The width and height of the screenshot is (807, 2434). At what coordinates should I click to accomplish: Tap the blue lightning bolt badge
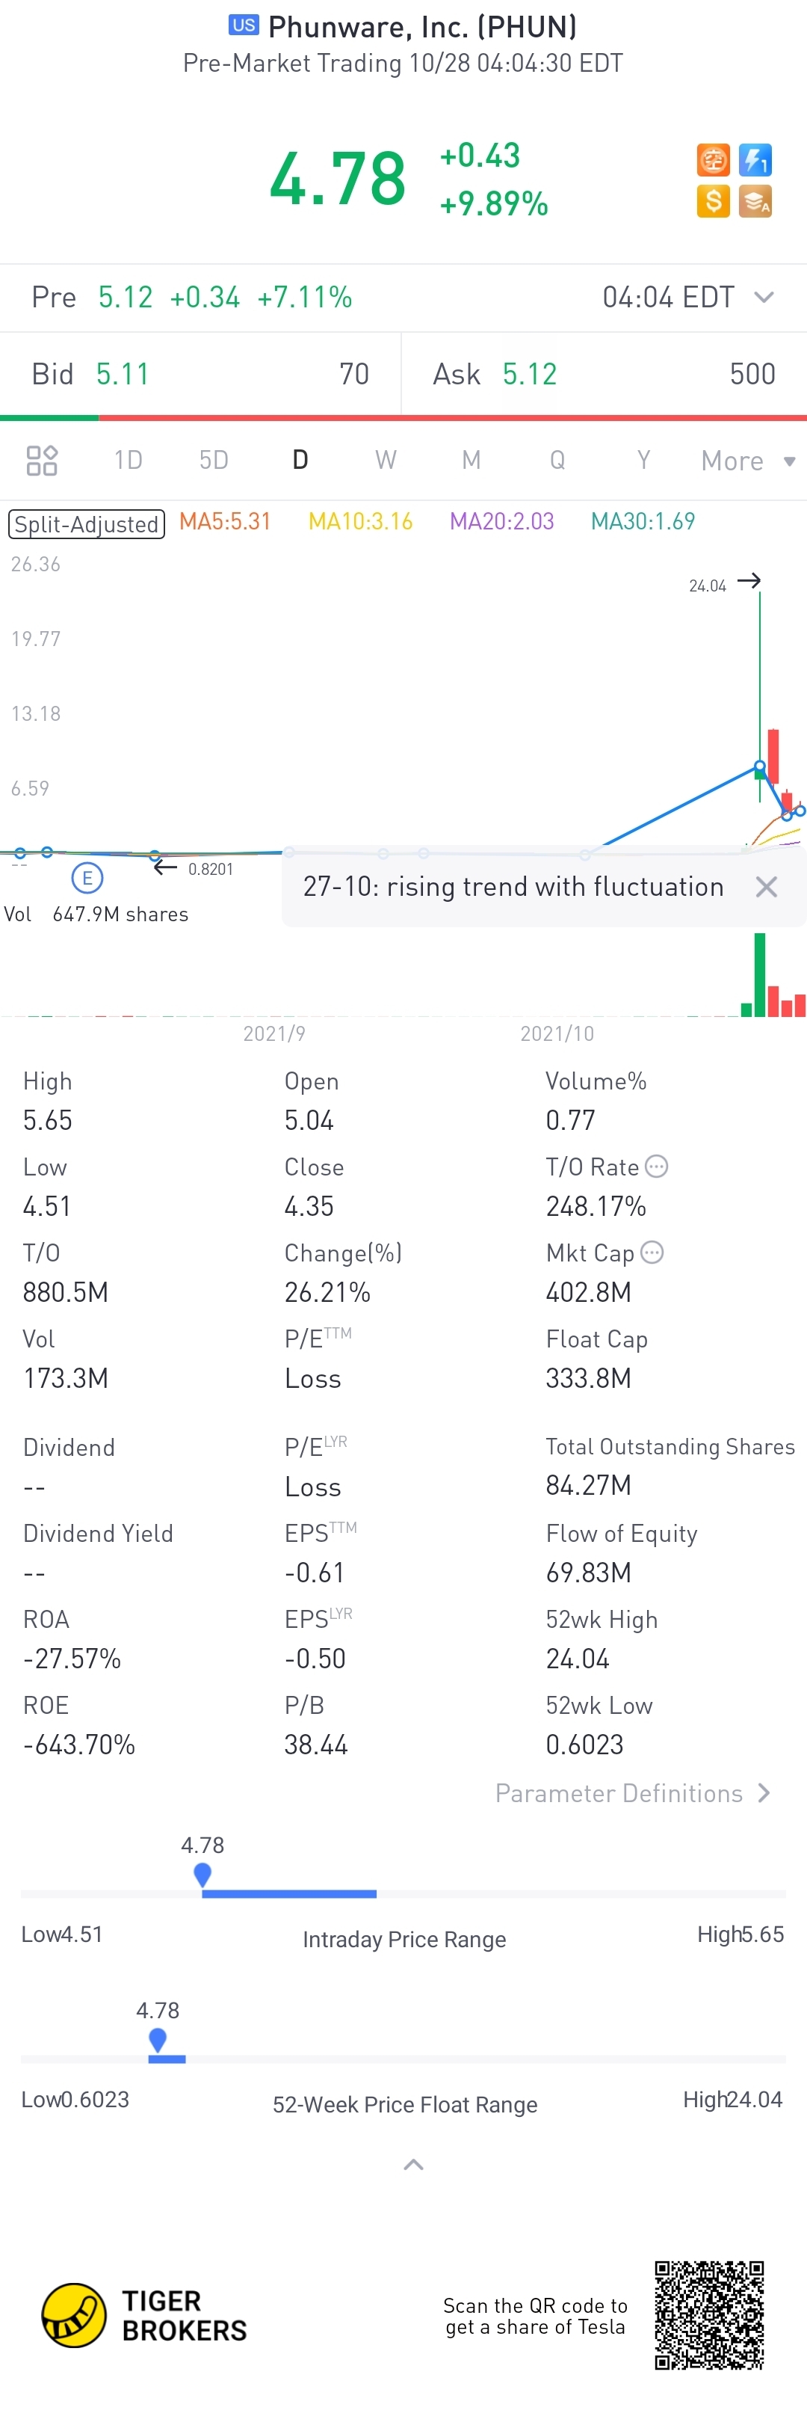(x=755, y=160)
